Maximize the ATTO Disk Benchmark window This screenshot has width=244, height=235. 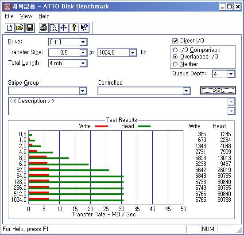coord(229,7)
